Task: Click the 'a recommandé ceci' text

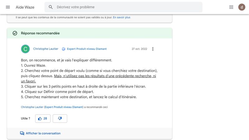Action: pos(96,107)
